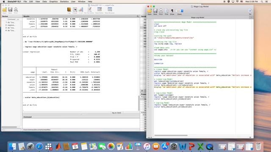
Task: Open the Zoom percentage dropdown in Do-file Editor
Action: pyautogui.click(x=180, y=11)
